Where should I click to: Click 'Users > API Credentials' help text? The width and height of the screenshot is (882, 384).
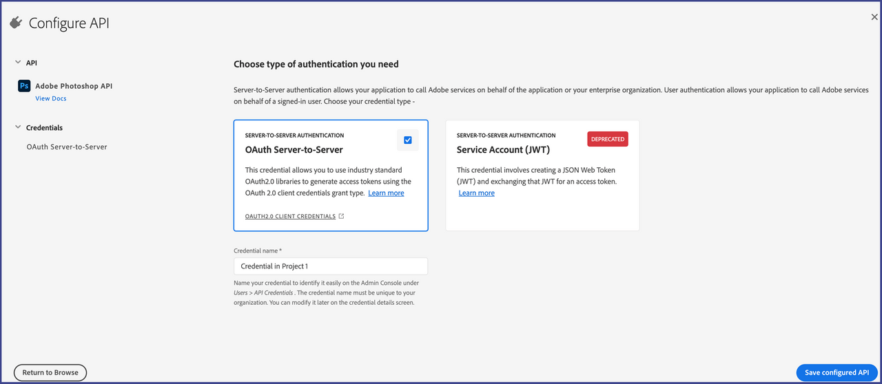[263, 292]
